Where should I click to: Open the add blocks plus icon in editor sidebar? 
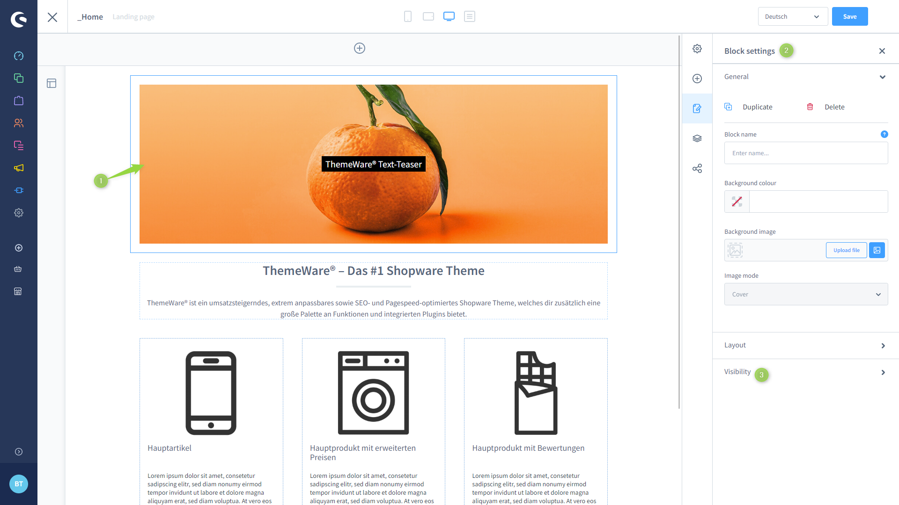(697, 79)
